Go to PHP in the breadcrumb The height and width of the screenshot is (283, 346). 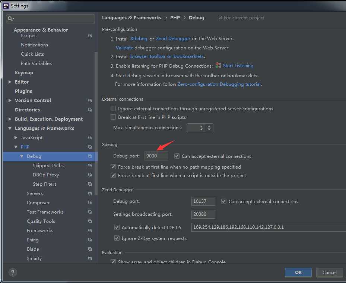click(x=175, y=17)
